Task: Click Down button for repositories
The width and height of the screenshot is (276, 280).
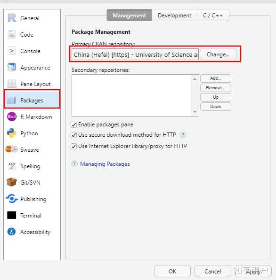Action: point(216,107)
